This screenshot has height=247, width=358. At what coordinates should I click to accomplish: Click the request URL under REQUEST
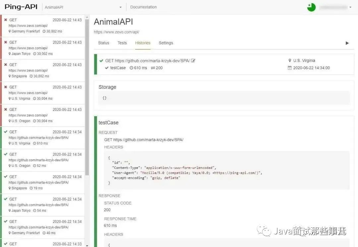coord(144,140)
